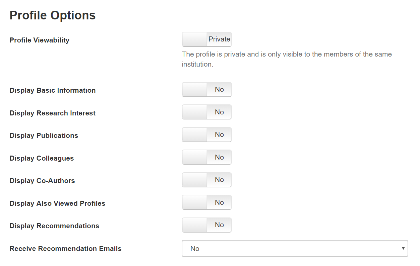Click the Profile Options heading
Viewport: 420px width, 266px height.
[53, 15]
